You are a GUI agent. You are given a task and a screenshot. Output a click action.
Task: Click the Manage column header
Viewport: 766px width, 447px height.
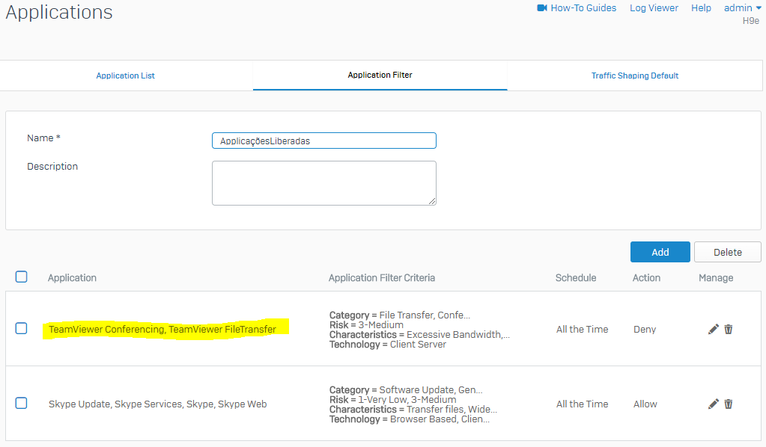716,278
